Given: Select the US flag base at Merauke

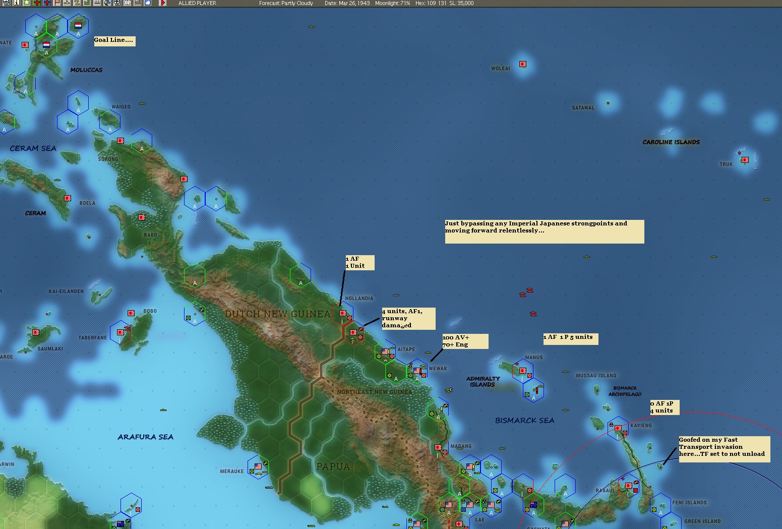Looking at the screenshot, I should tap(259, 466).
